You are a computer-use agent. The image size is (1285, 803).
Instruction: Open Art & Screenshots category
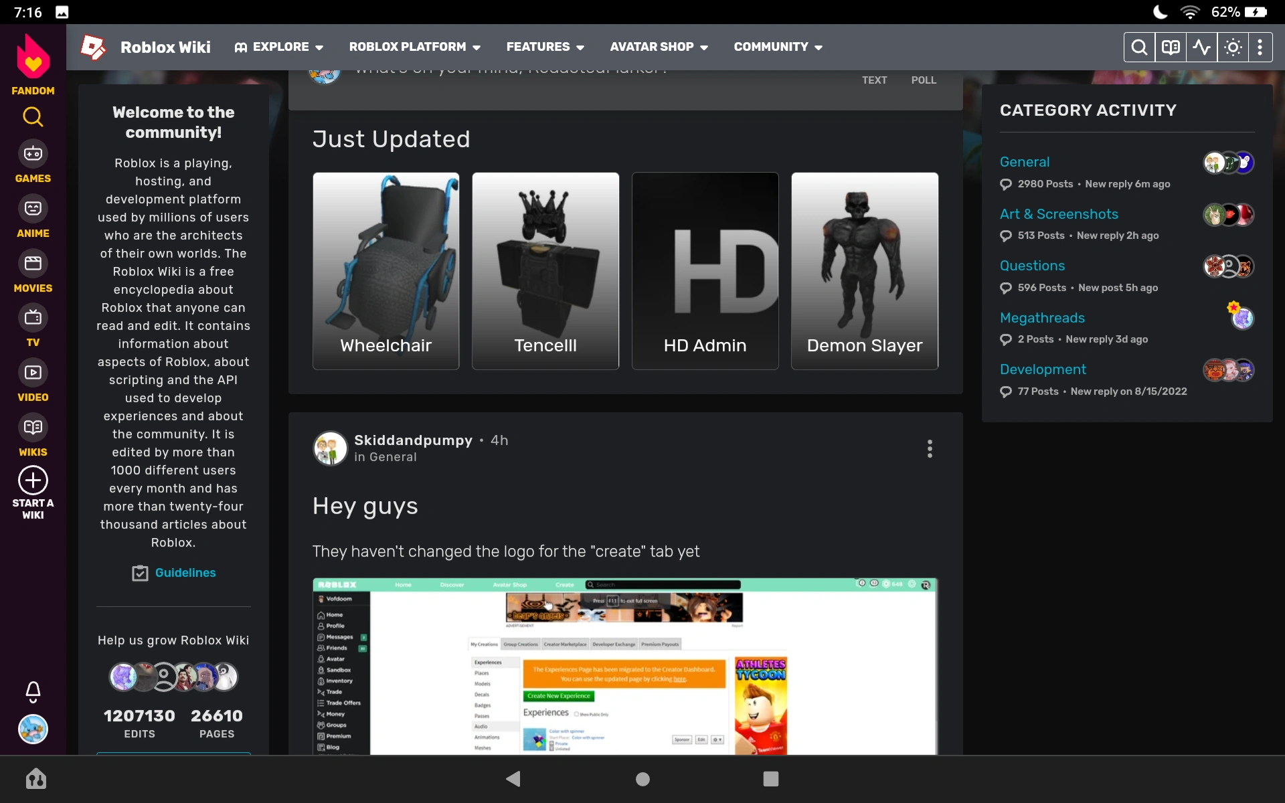(x=1059, y=214)
